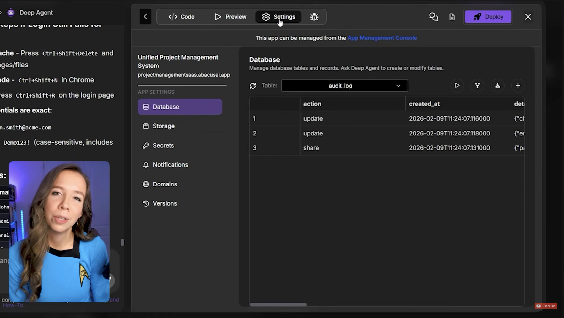Download the table data
This screenshot has height=318, width=564.
coord(497,86)
